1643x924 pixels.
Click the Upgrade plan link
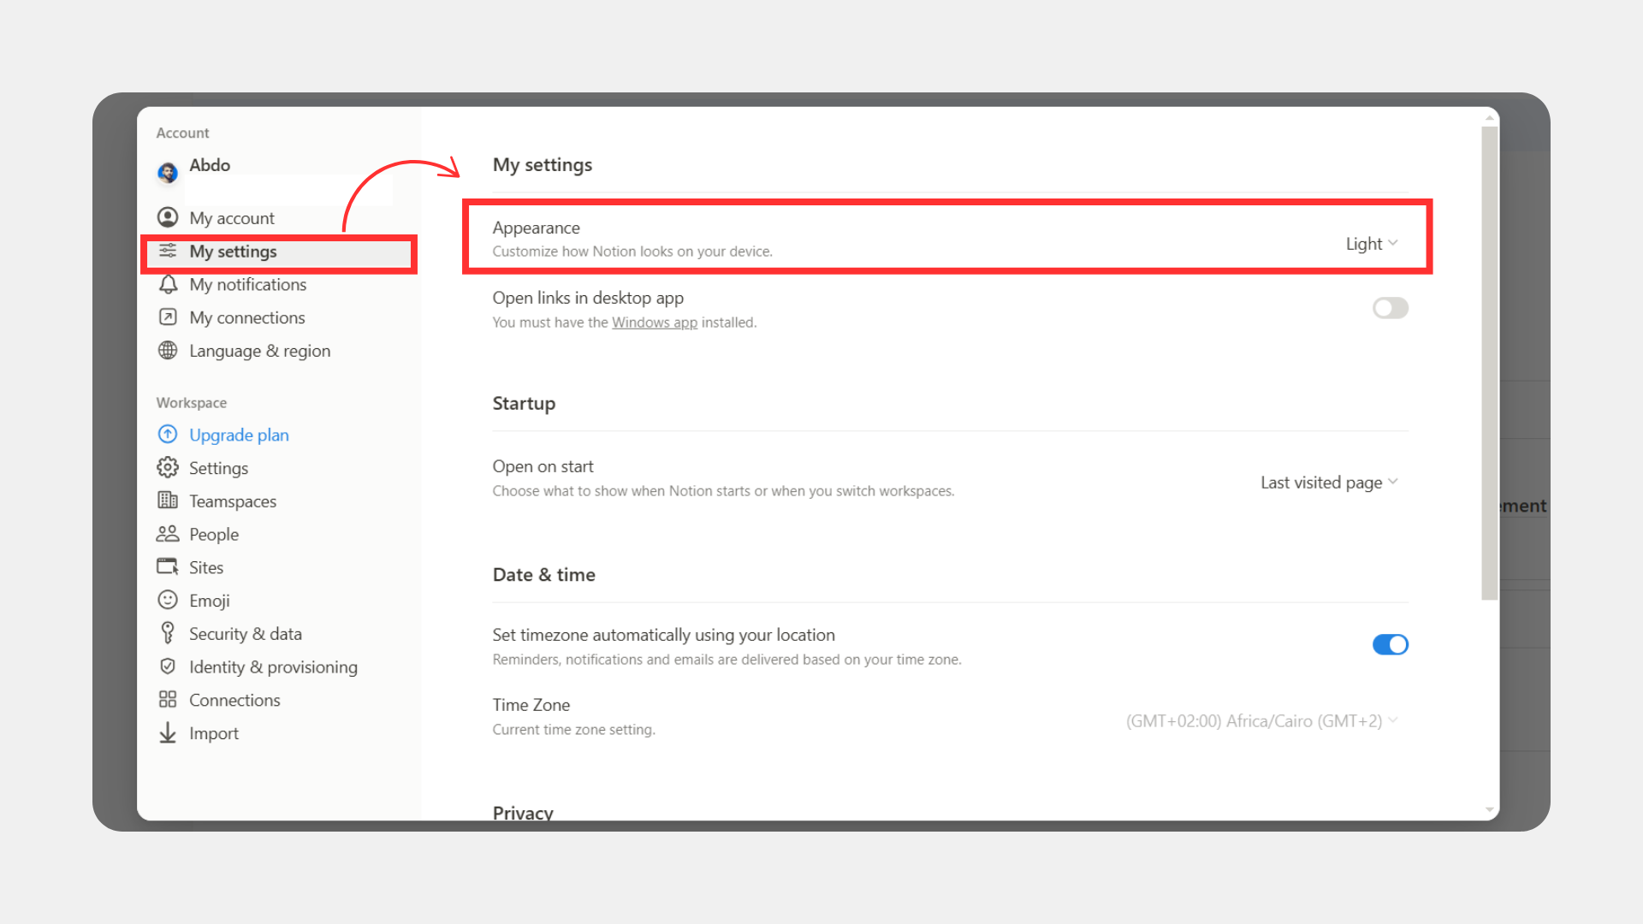pos(239,435)
